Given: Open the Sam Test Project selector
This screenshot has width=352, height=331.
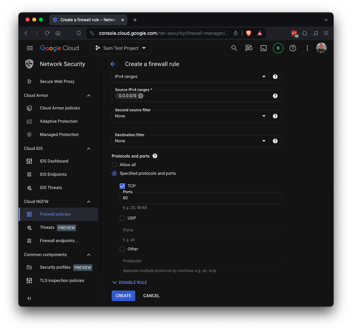Looking at the screenshot, I should coord(121,48).
